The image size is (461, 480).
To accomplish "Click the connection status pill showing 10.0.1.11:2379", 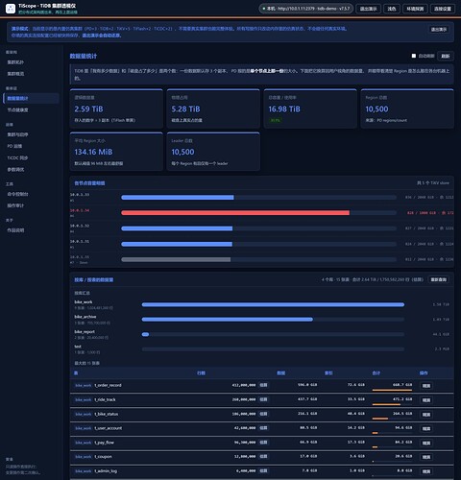I will pyautogui.click(x=306, y=9).
